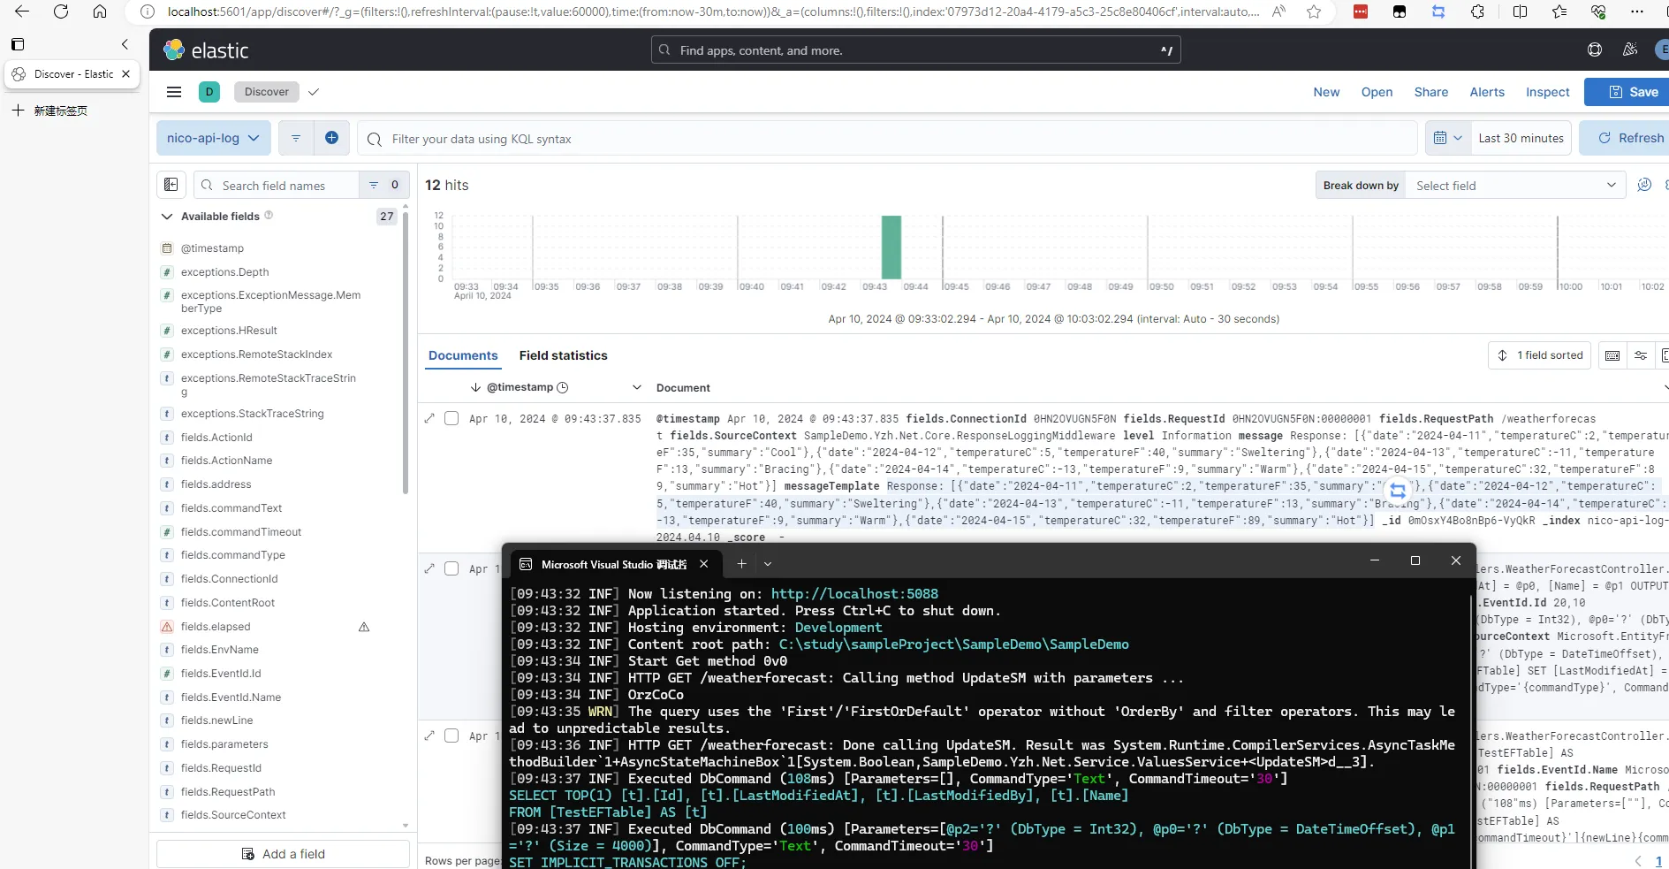Reload the page with refresh icon
Image resolution: width=1669 pixels, height=869 pixels.
pyautogui.click(x=61, y=11)
